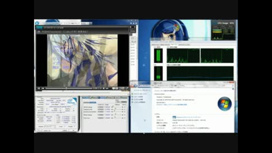Click the OK button in CPU-Z
The width and height of the screenshot is (272, 153).
(x=73, y=130)
